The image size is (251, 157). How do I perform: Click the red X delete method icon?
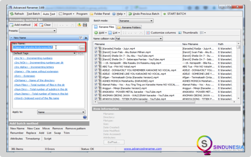(x=36, y=25)
